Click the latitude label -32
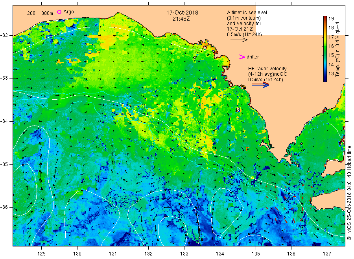This screenshot has height=259, width=354. coord(4,35)
